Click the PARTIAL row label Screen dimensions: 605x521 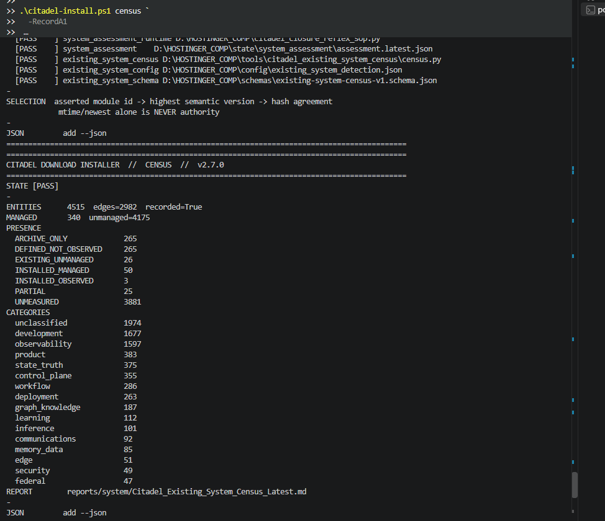coord(30,292)
